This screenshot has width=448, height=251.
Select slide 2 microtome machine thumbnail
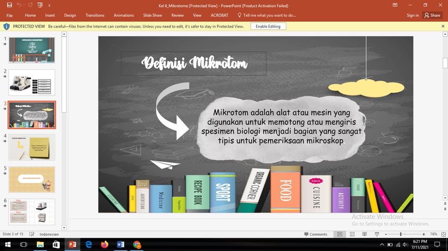point(32,82)
